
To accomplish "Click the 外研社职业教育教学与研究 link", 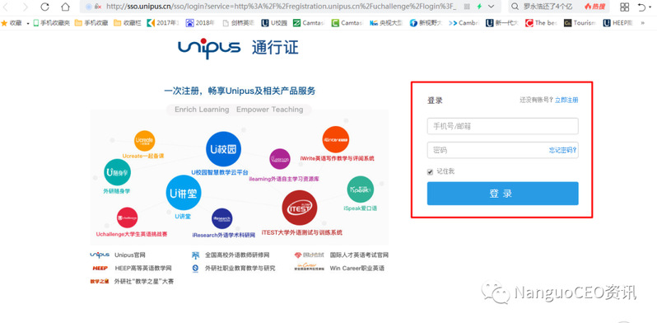I will pos(240,268).
